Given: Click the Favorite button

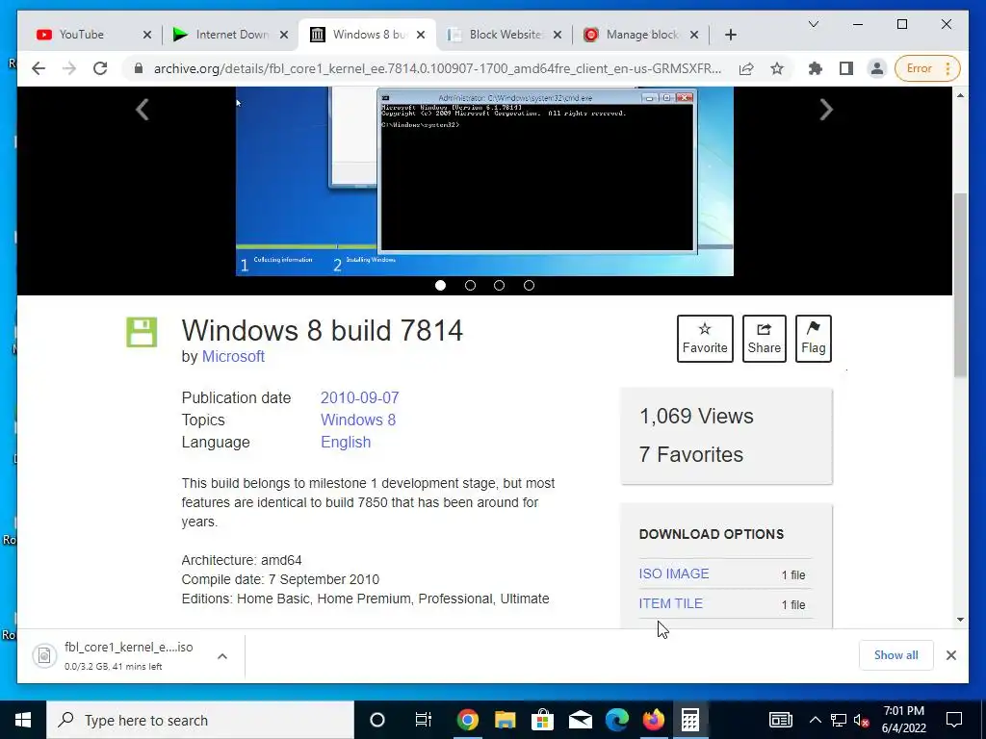Looking at the screenshot, I should 705,339.
